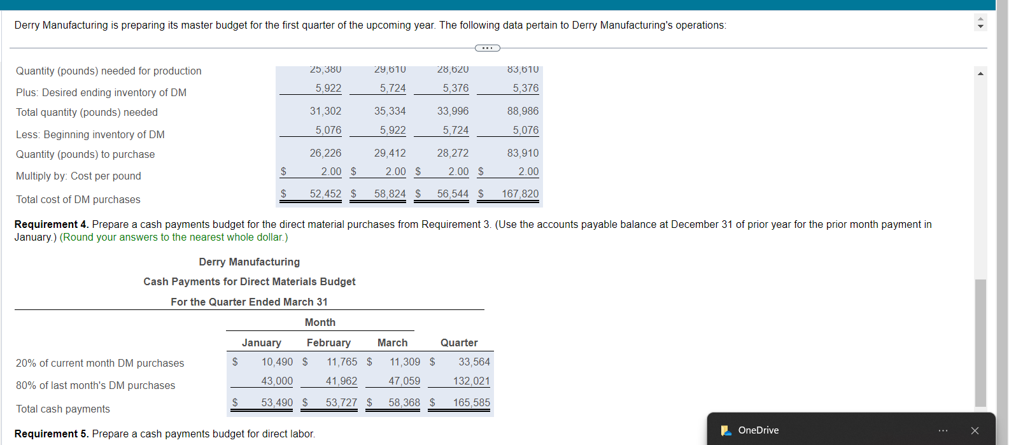1009x445 pixels.
Task: Click the problem header up stepper arrow
Action: [x=980, y=19]
